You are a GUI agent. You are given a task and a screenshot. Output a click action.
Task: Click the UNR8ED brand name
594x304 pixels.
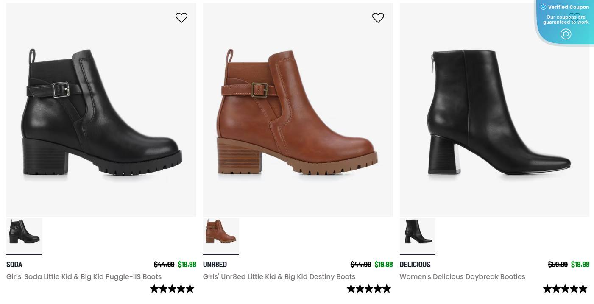[x=215, y=265]
